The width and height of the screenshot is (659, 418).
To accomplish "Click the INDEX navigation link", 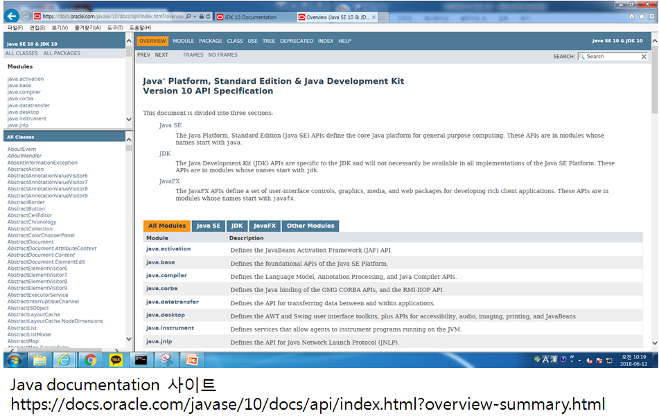I will (x=325, y=41).
